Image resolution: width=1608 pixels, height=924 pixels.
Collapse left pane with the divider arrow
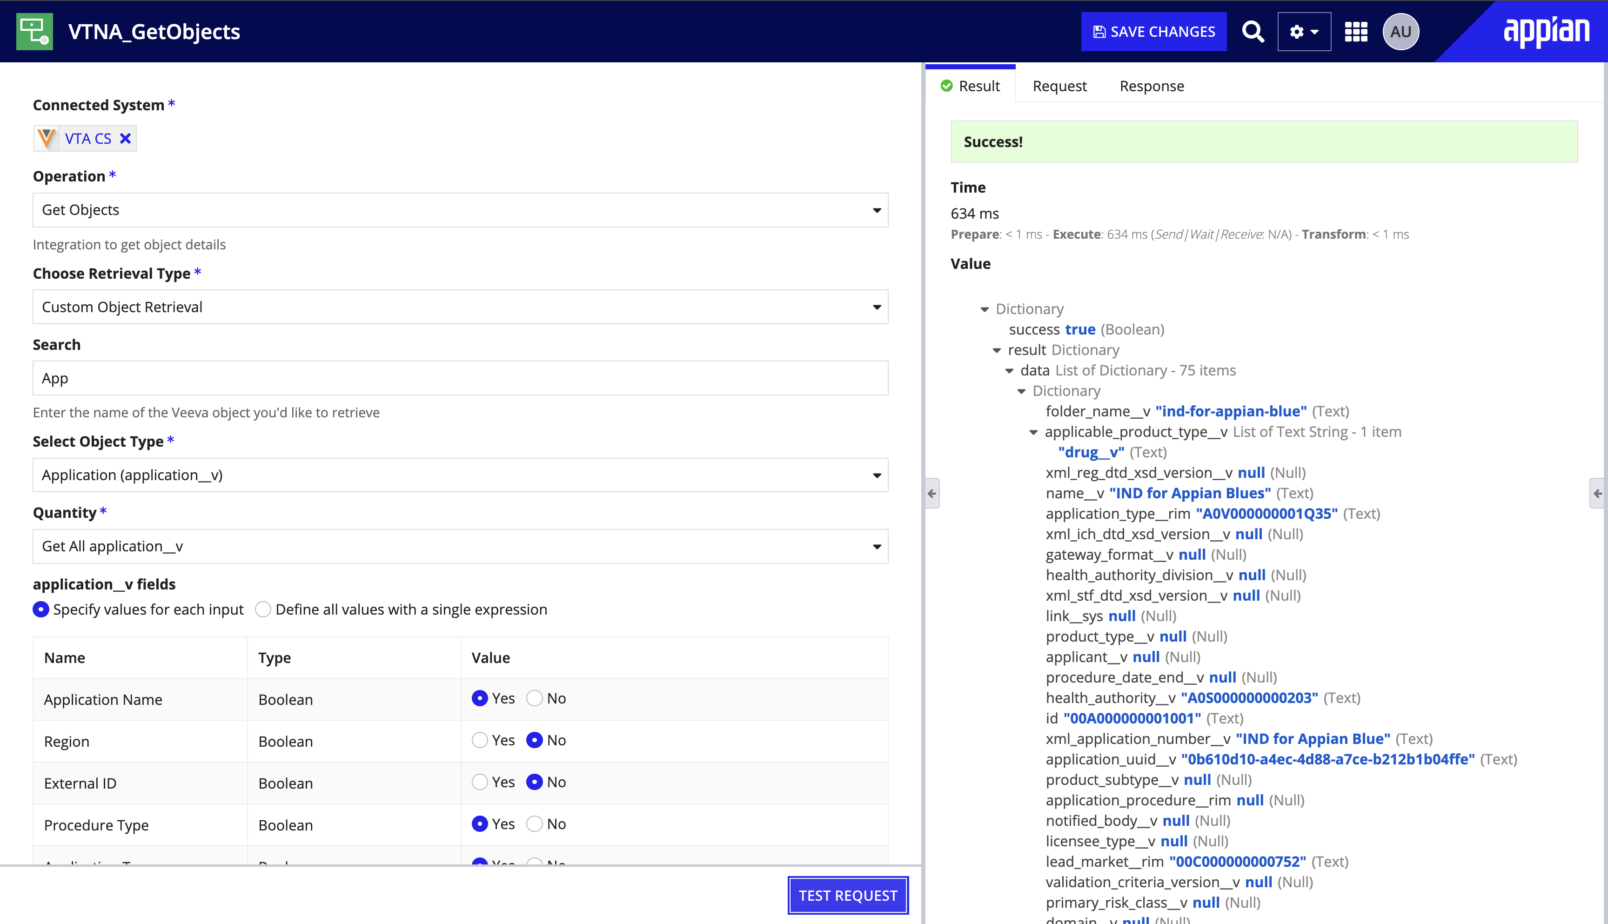coord(931,493)
